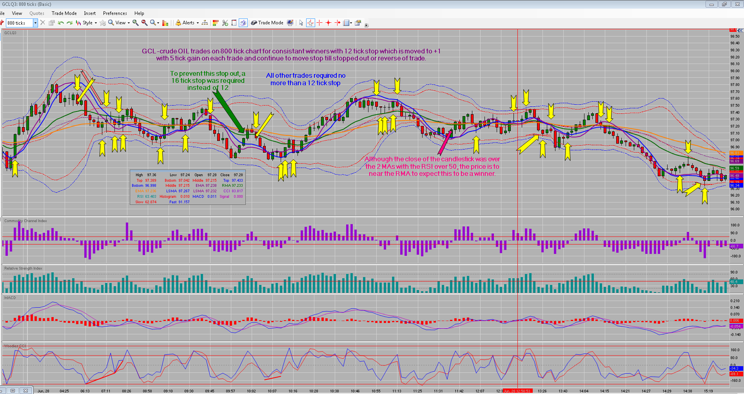Click the blank page frame icon
The height and width of the screenshot is (394, 744).
pyautogui.click(x=234, y=23)
